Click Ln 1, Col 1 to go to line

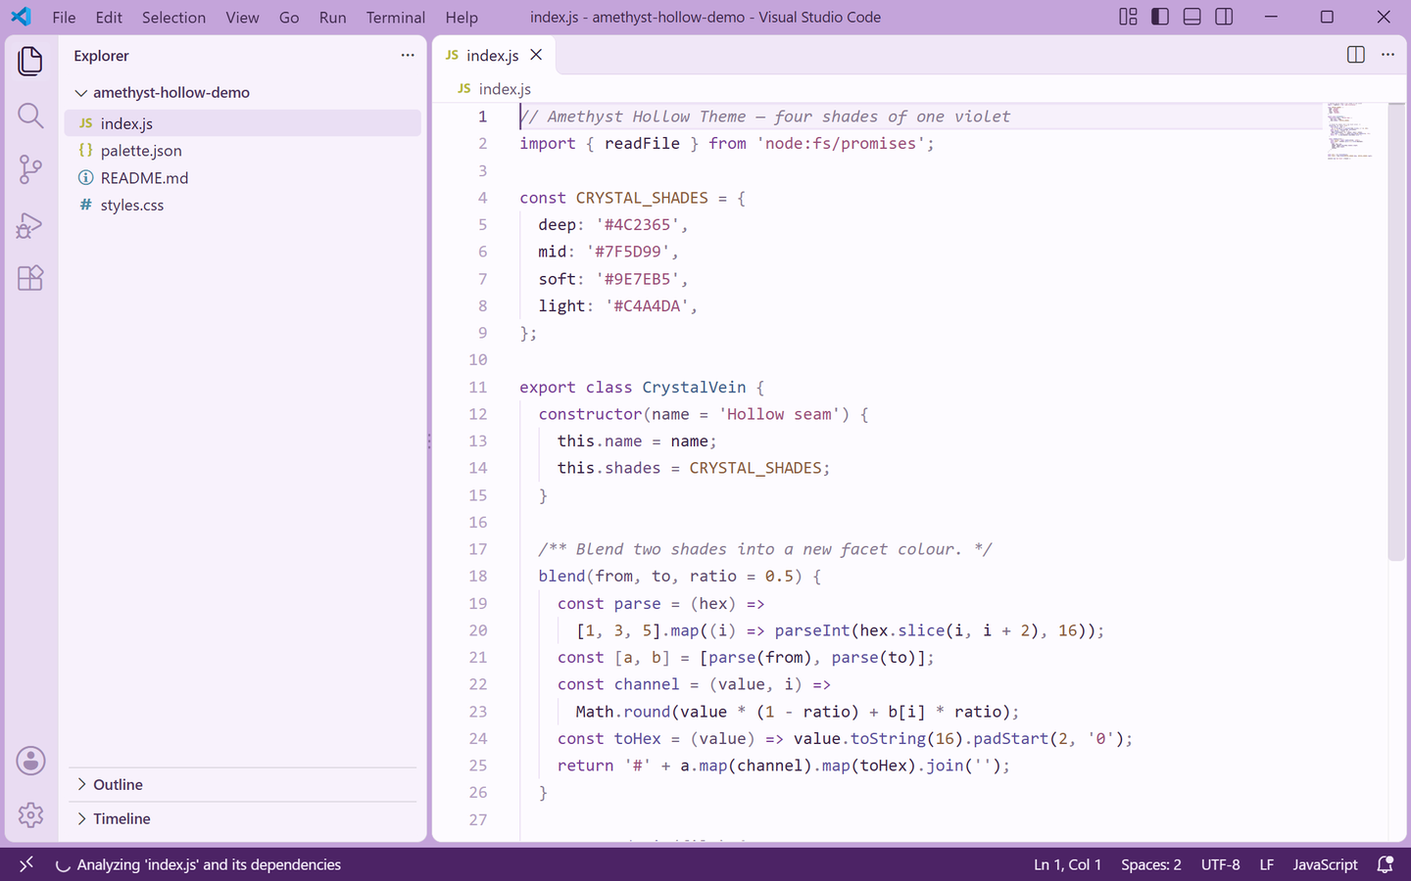pyautogui.click(x=1067, y=864)
